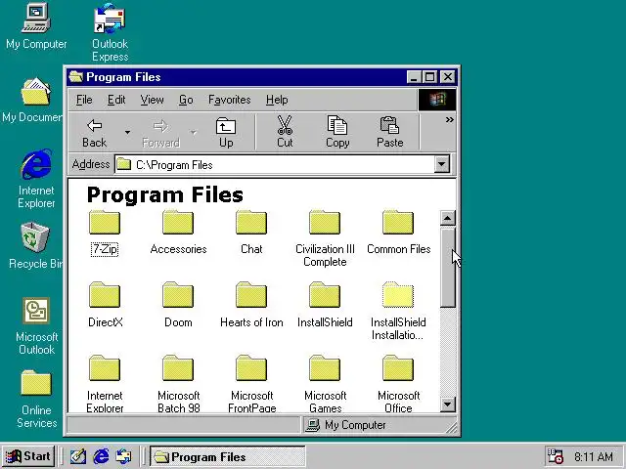Select Recycle Bin desktop icon

[x=35, y=245]
